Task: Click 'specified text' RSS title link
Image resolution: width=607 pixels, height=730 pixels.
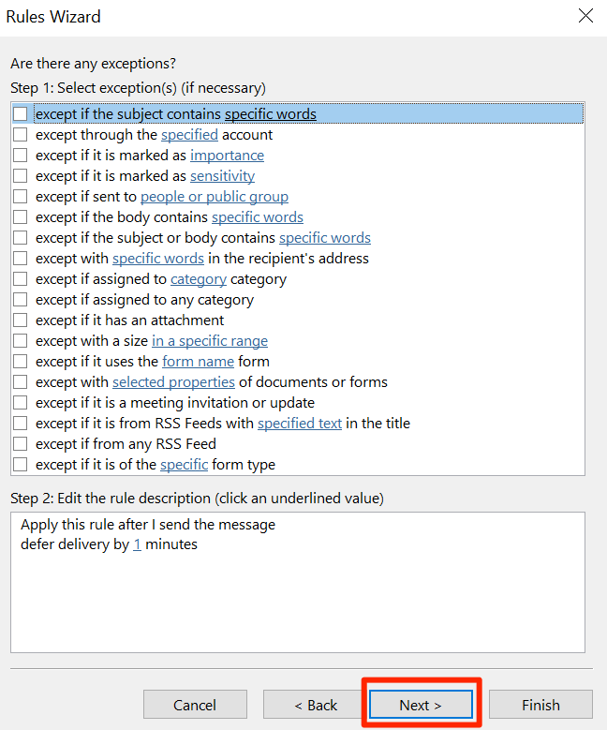Action: (x=300, y=424)
